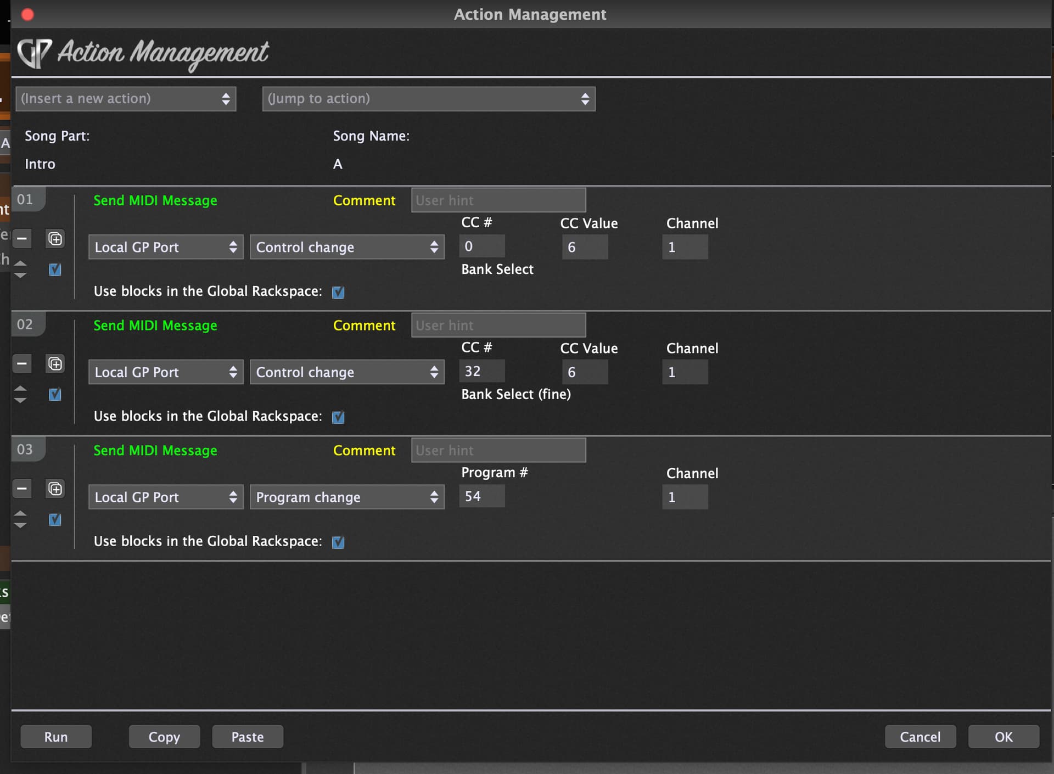This screenshot has width=1054, height=774.
Task: Click the Paste button
Action: coord(248,737)
